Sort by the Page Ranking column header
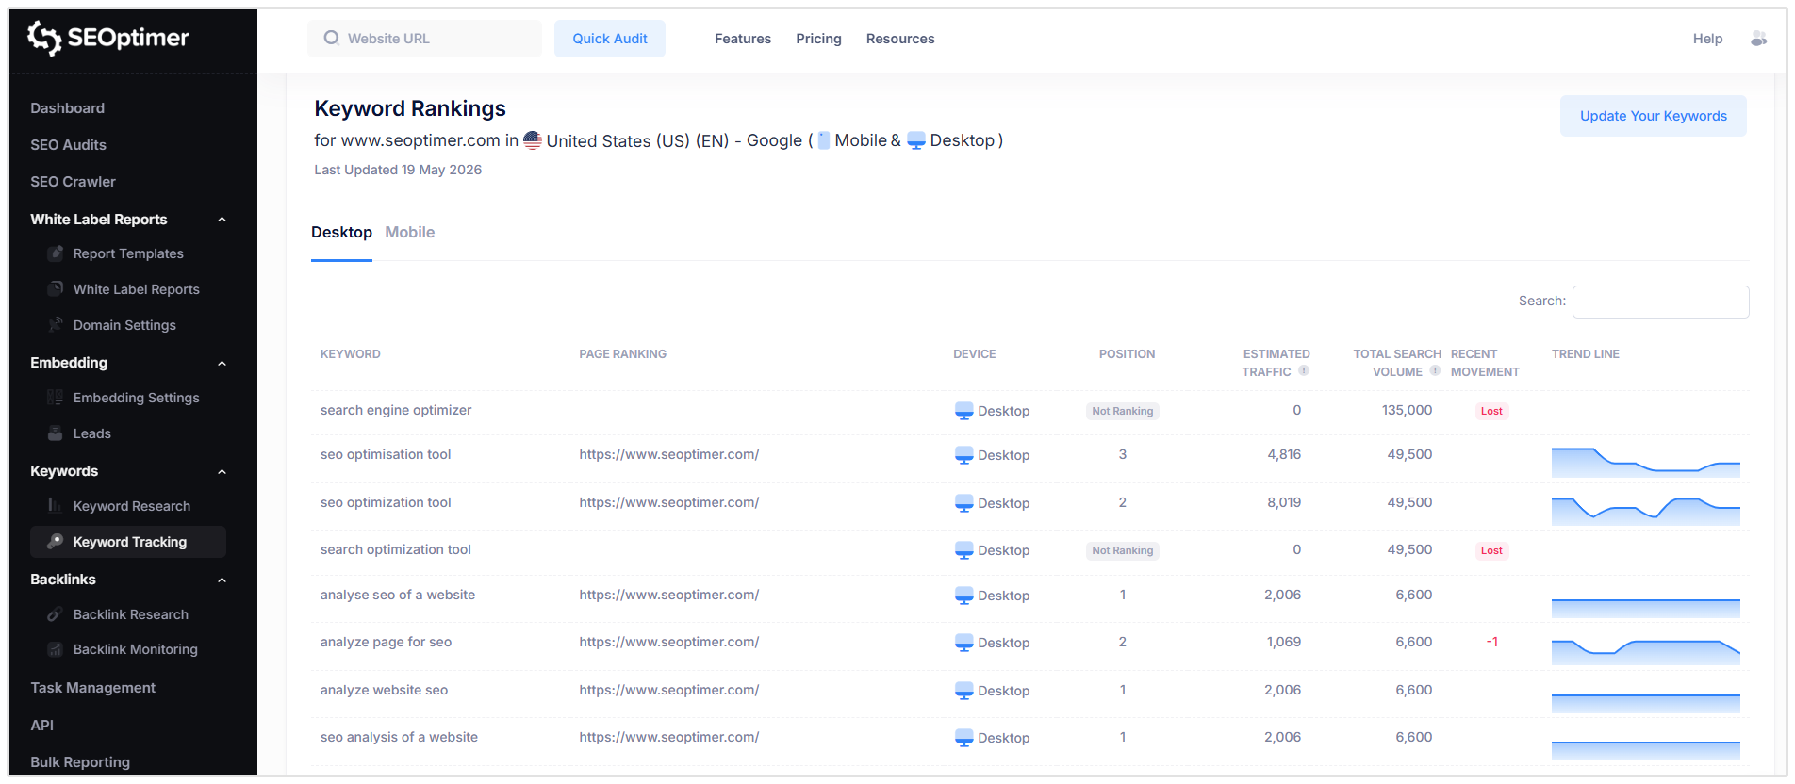The width and height of the screenshot is (1795, 784). click(622, 354)
